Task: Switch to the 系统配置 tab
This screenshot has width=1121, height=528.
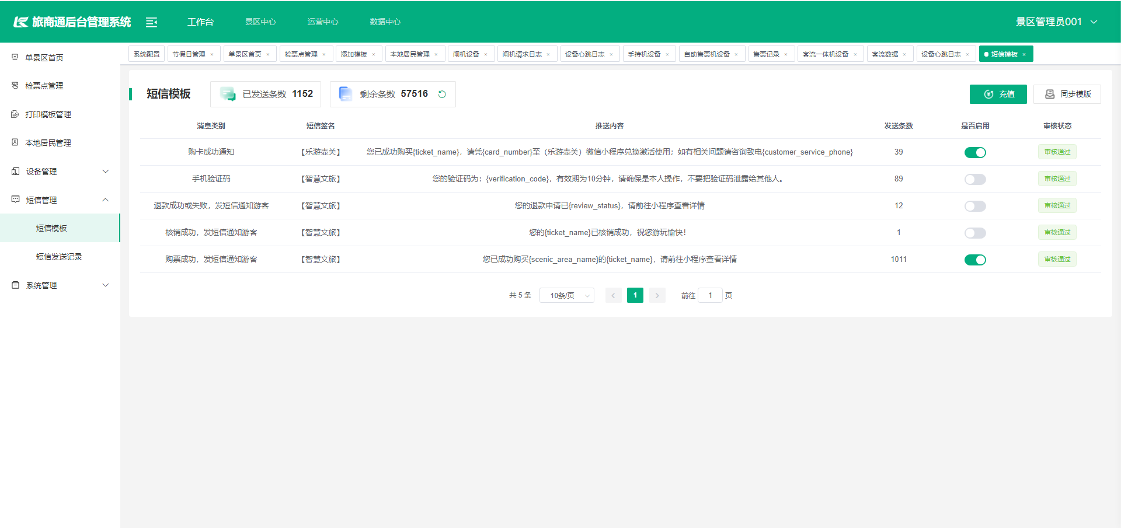Action: tap(147, 54)
